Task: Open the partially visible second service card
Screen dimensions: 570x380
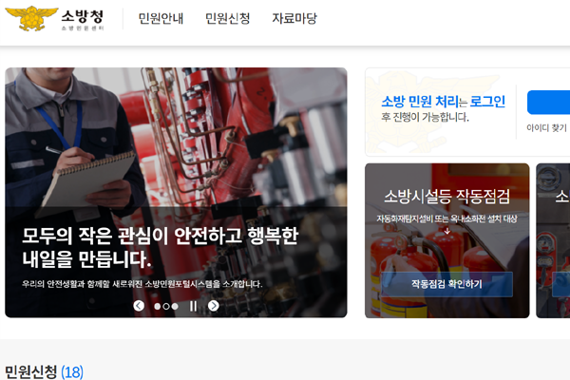Action: [553, 240]
